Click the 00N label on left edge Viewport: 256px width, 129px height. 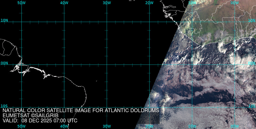(4, 63)
